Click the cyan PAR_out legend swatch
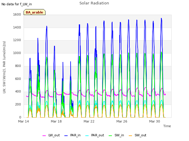The width and height of the screenshot is (189, 141). click(x=87, y=136)
